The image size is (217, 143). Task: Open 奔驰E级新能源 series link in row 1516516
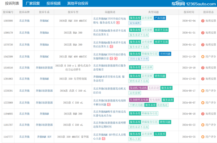point(44,68)
